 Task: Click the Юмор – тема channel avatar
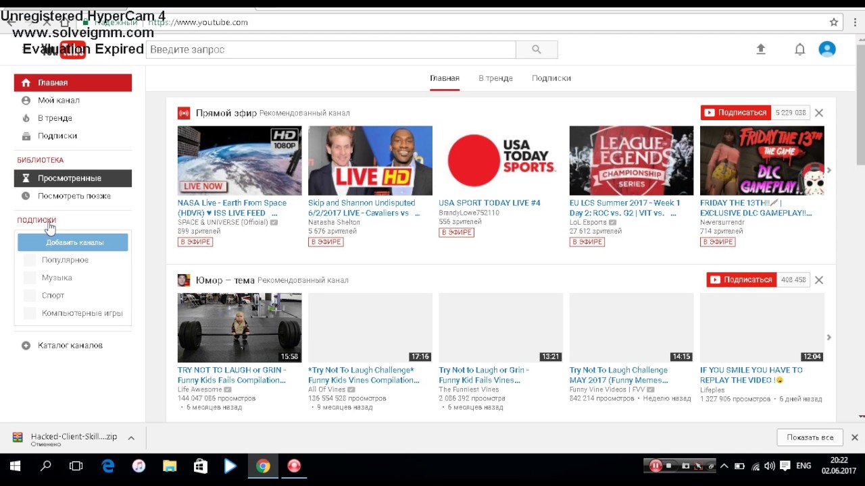(x=184, y=280)
